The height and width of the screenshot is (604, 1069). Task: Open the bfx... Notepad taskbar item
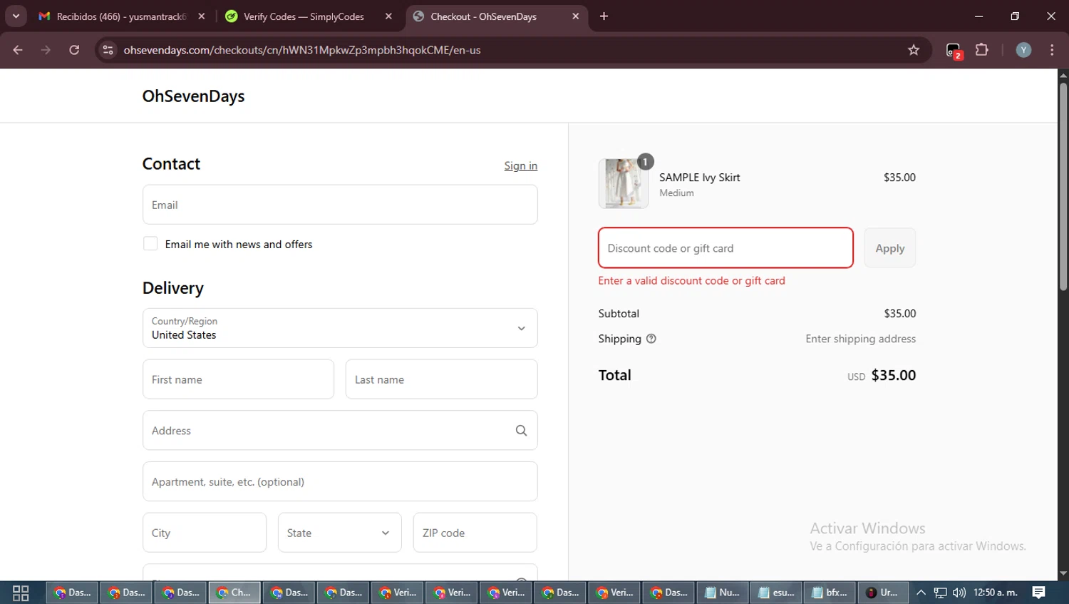[830, 593]
